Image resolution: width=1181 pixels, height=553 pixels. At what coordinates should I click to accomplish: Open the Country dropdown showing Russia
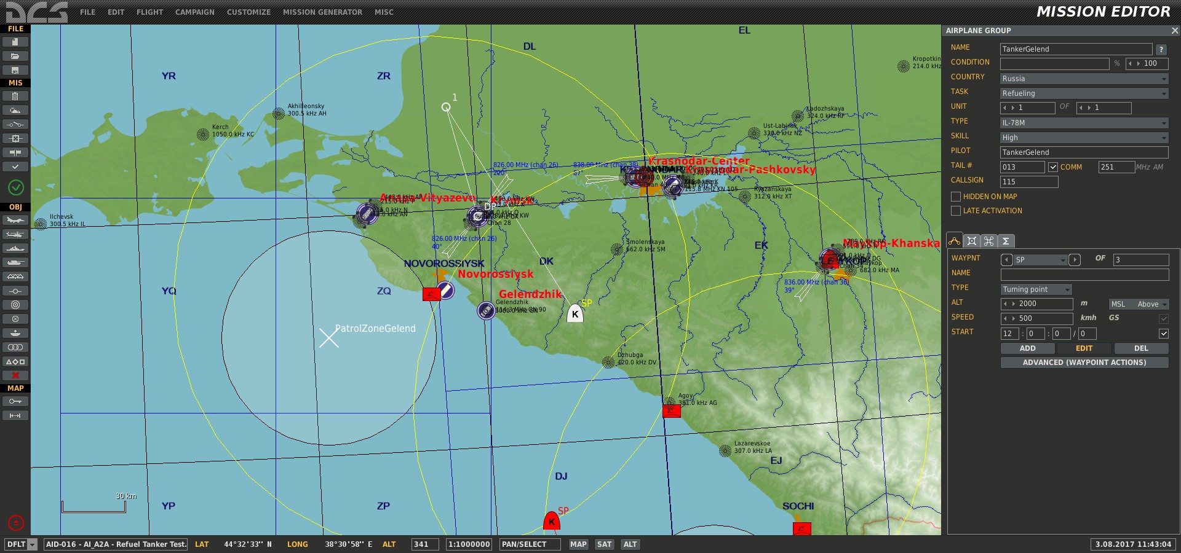[1084, 79]
